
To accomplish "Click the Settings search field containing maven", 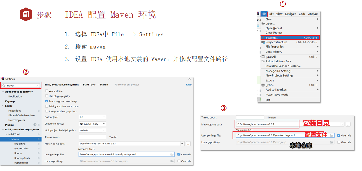I will point(21,85).
